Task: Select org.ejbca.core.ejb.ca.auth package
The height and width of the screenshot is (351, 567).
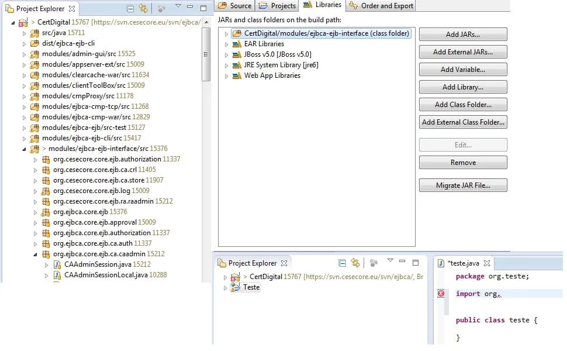Action: 102,243
